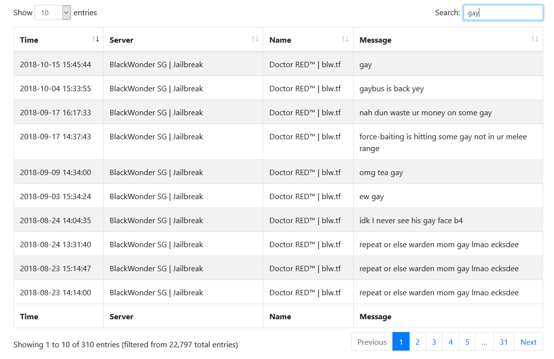
Task: Go to page 5 of results
Action: [x=467, y=342]
